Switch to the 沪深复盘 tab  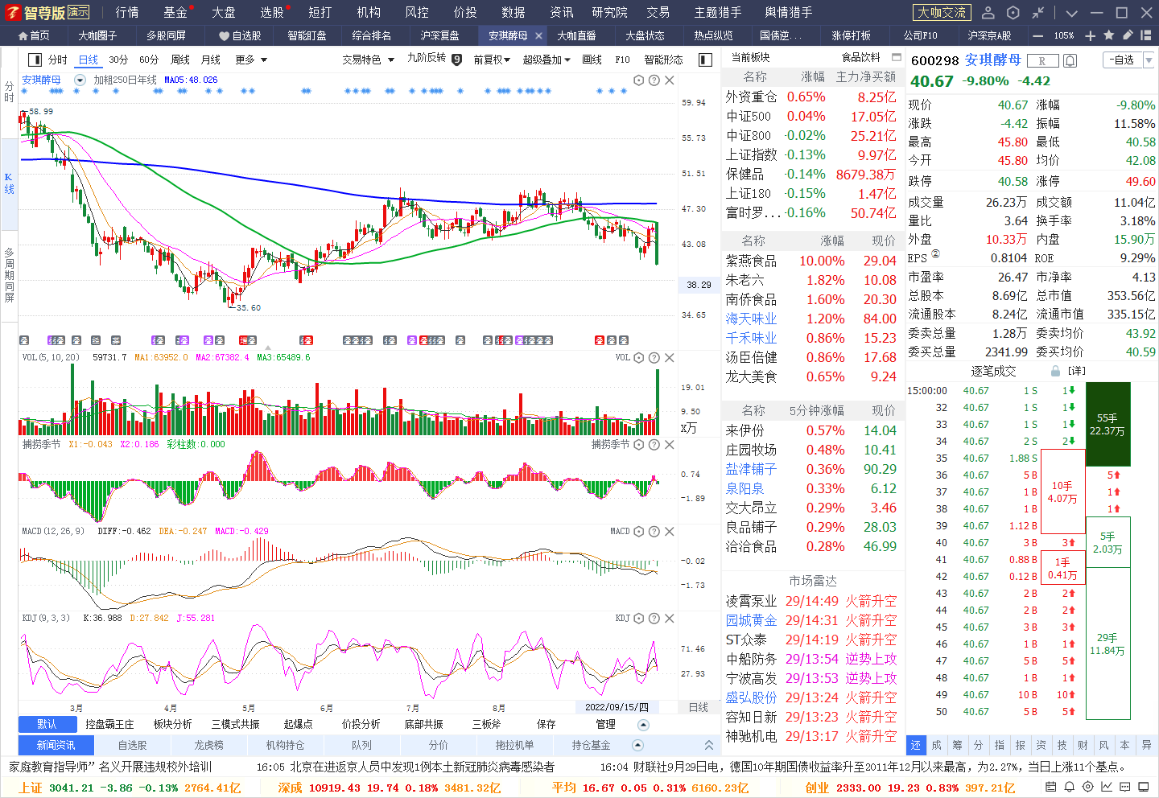(440, 35)
